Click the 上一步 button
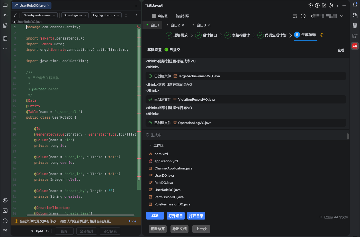 tap(201, 229)
